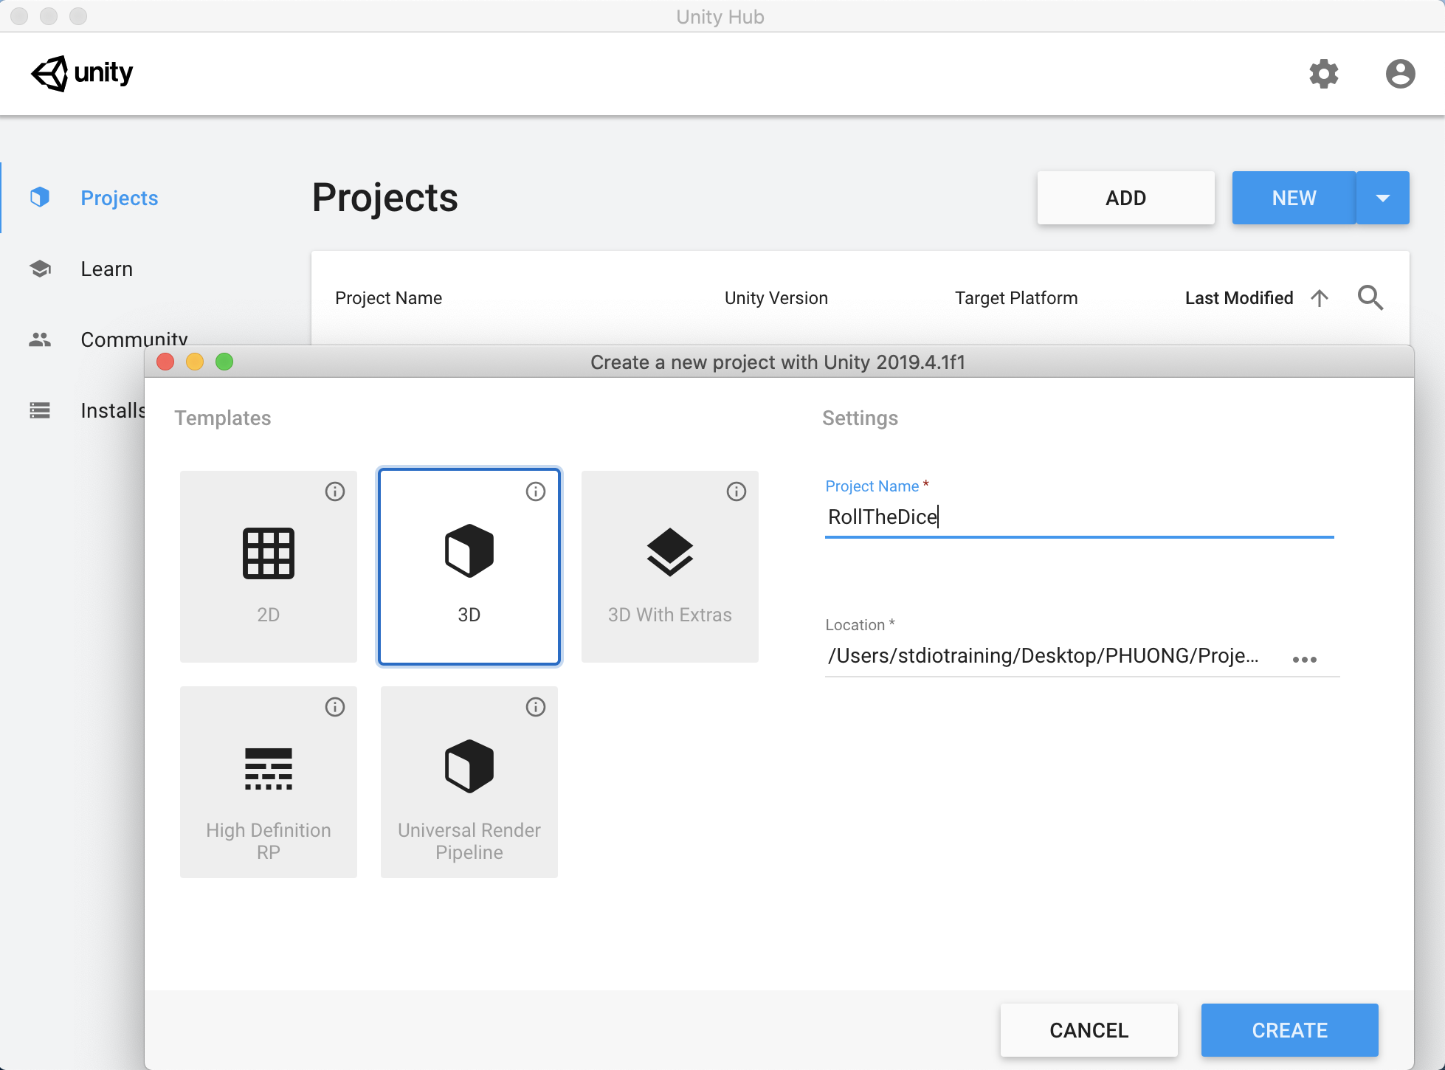Screen dimensions: 1445x1070
Task: Click the NEW project button
Action: [x=1294, y=198]
